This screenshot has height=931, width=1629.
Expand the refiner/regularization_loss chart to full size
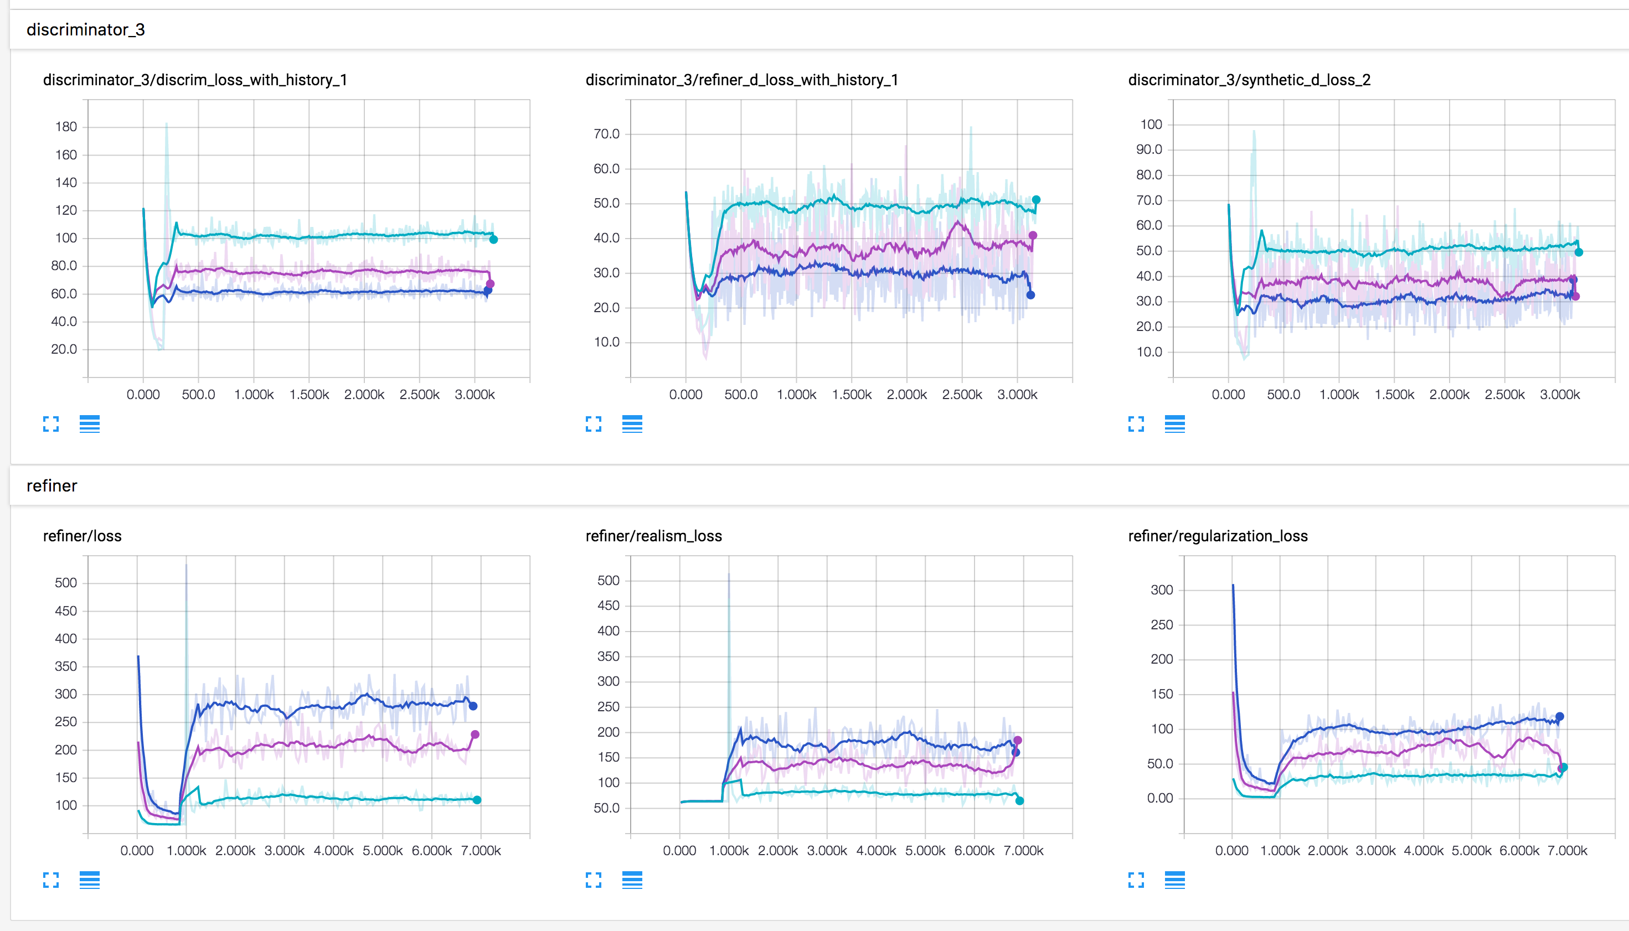(x=1136, y=880)
